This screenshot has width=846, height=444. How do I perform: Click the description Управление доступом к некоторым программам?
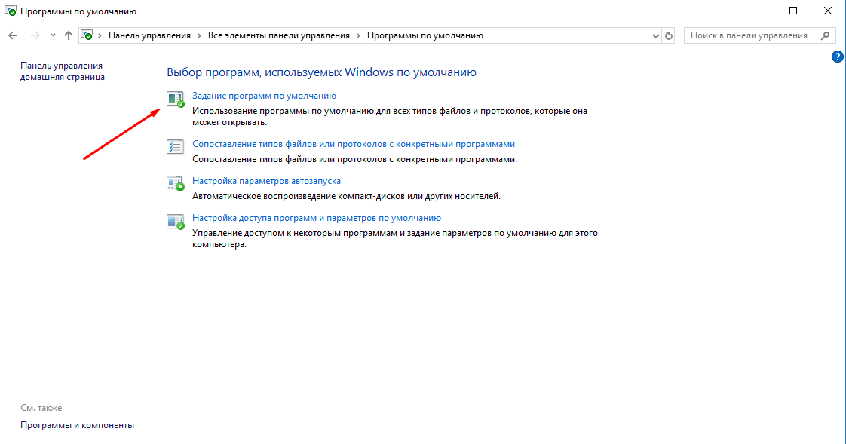click(x=395, y=239)
